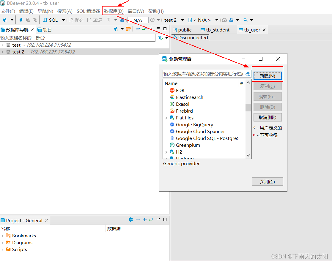Open the transaction mode dropdown arrow
This screenshot has height=262, width=332.
click(116, 20)
